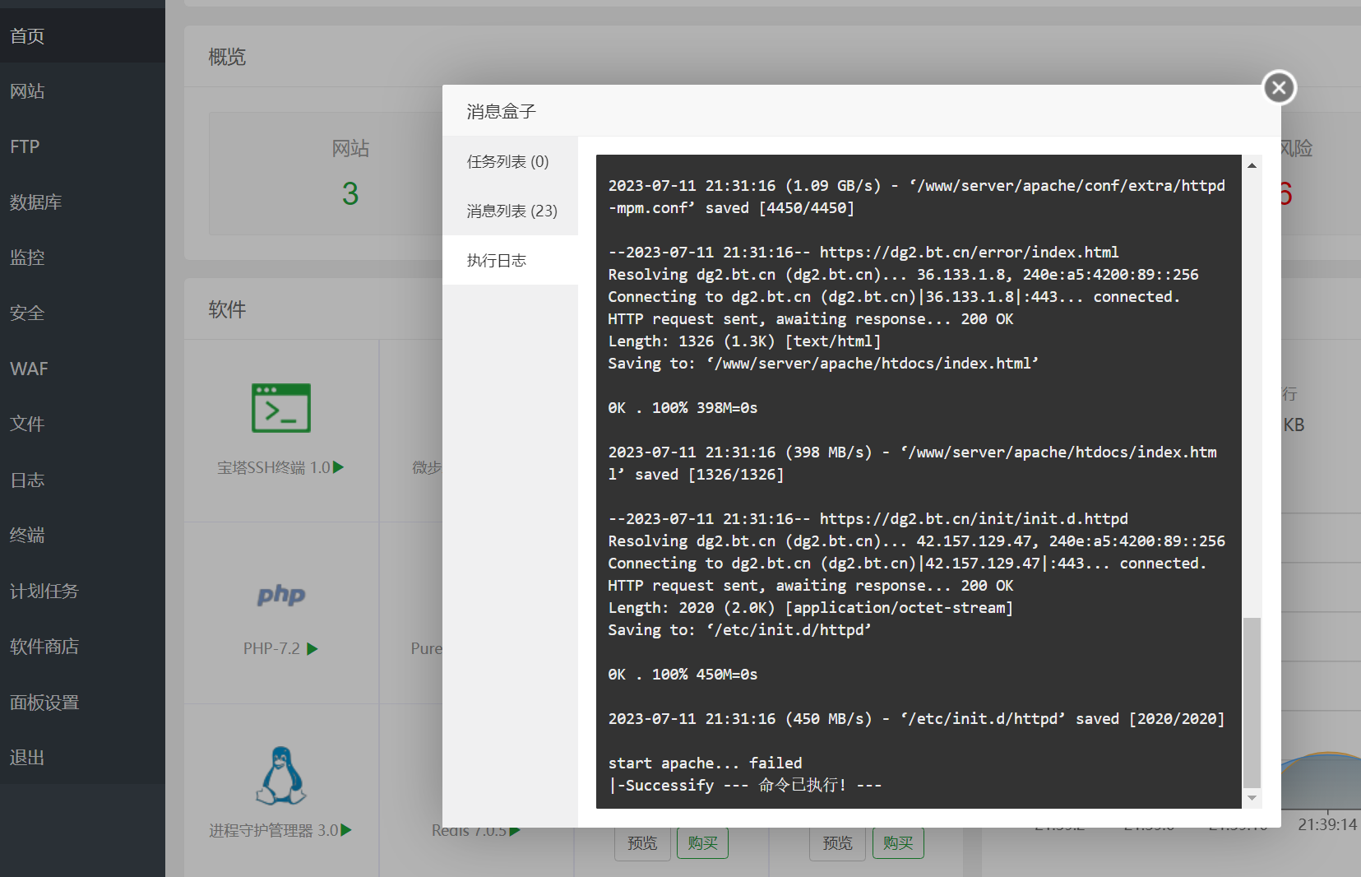Screen dimensions: 1361x877
Task: Go to 首页 in the sidebar
Action: point(82,35)
